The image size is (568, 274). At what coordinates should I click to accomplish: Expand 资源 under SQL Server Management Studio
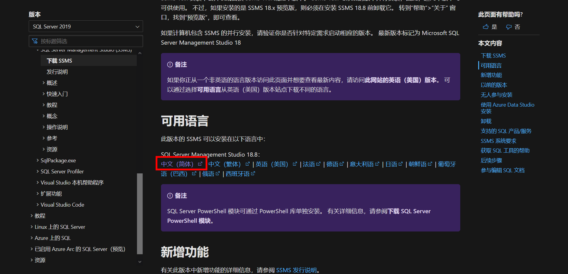[x=44, y=149]
